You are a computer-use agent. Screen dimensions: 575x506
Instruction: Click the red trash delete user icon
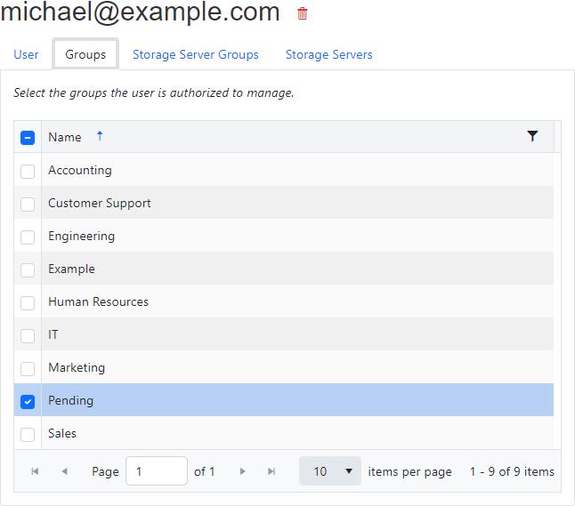[x=303, y=13]
